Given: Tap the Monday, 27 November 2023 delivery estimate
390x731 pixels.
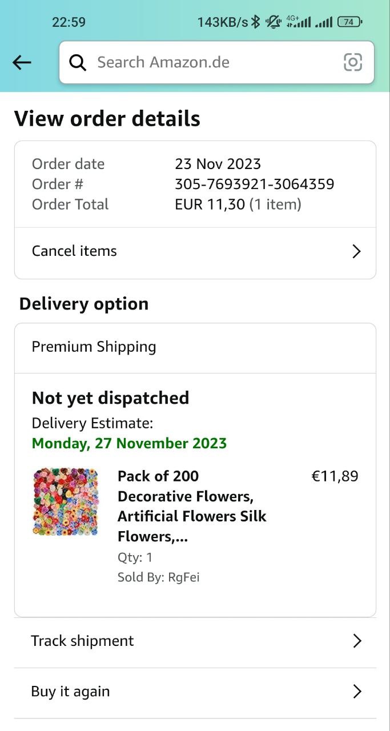Looking at the screenshot, I should [x=129, y=443].
